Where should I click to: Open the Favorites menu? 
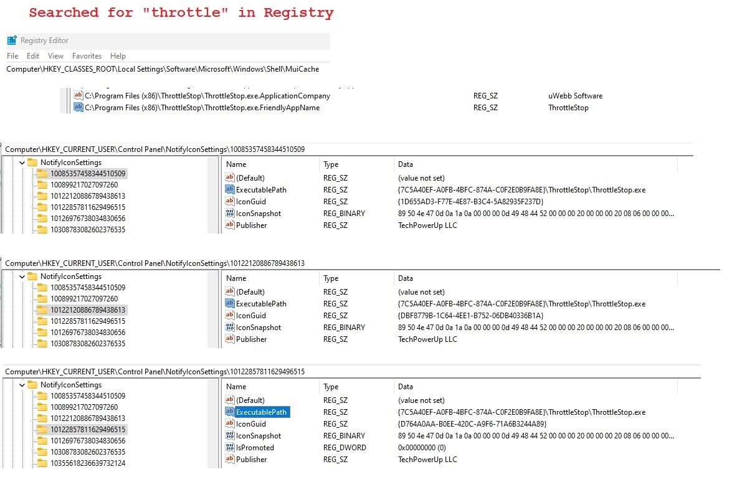point(87,56)
